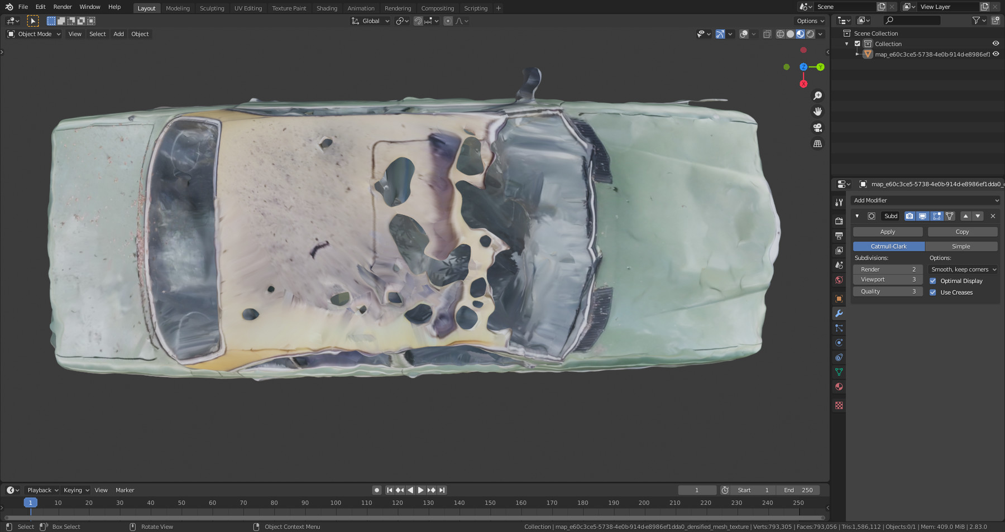This screenshot has height=532, width=1005.
Task: Hide the map_e60c3ce5 object via eye toggle
Action: [995, 54]
